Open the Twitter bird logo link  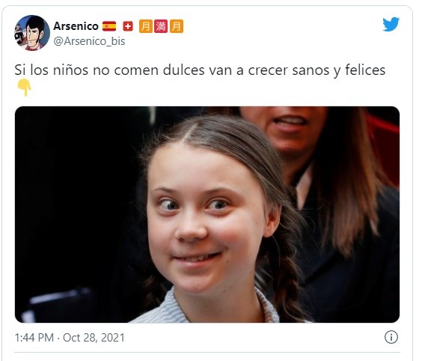(x=391, y=24)
